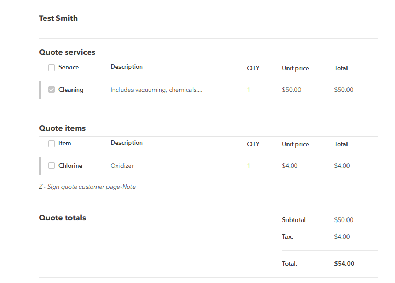Click the Oxidizer description text
The image size is (395, 283).
coord(122,166)
